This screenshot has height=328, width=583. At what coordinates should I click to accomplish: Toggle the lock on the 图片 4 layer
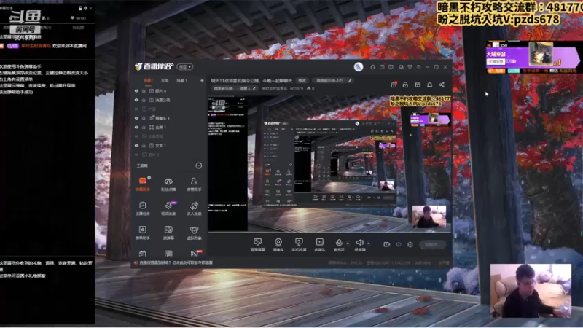coord(144,90)
